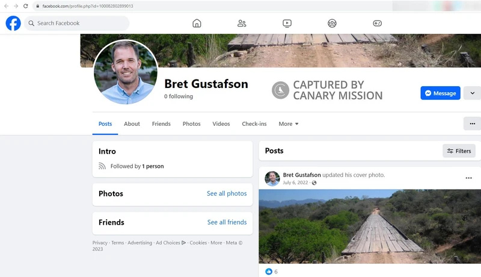The image size is (481, 277).
Task: Click the Followed by 1 person text
Action: (137, 166)
